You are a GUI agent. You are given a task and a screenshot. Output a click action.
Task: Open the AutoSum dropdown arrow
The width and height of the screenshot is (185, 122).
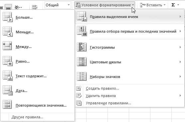click(178, 5)
